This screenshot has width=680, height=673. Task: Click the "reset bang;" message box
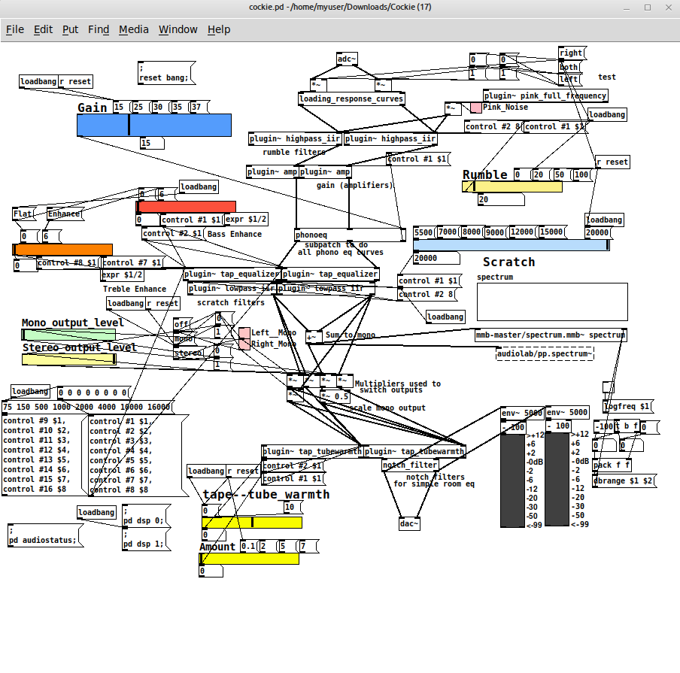pyautogui.click(x=166, y=73)
